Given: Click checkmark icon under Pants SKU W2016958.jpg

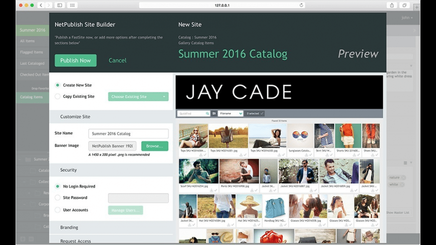Looking at the screenshot, I should tap(256, 190).
